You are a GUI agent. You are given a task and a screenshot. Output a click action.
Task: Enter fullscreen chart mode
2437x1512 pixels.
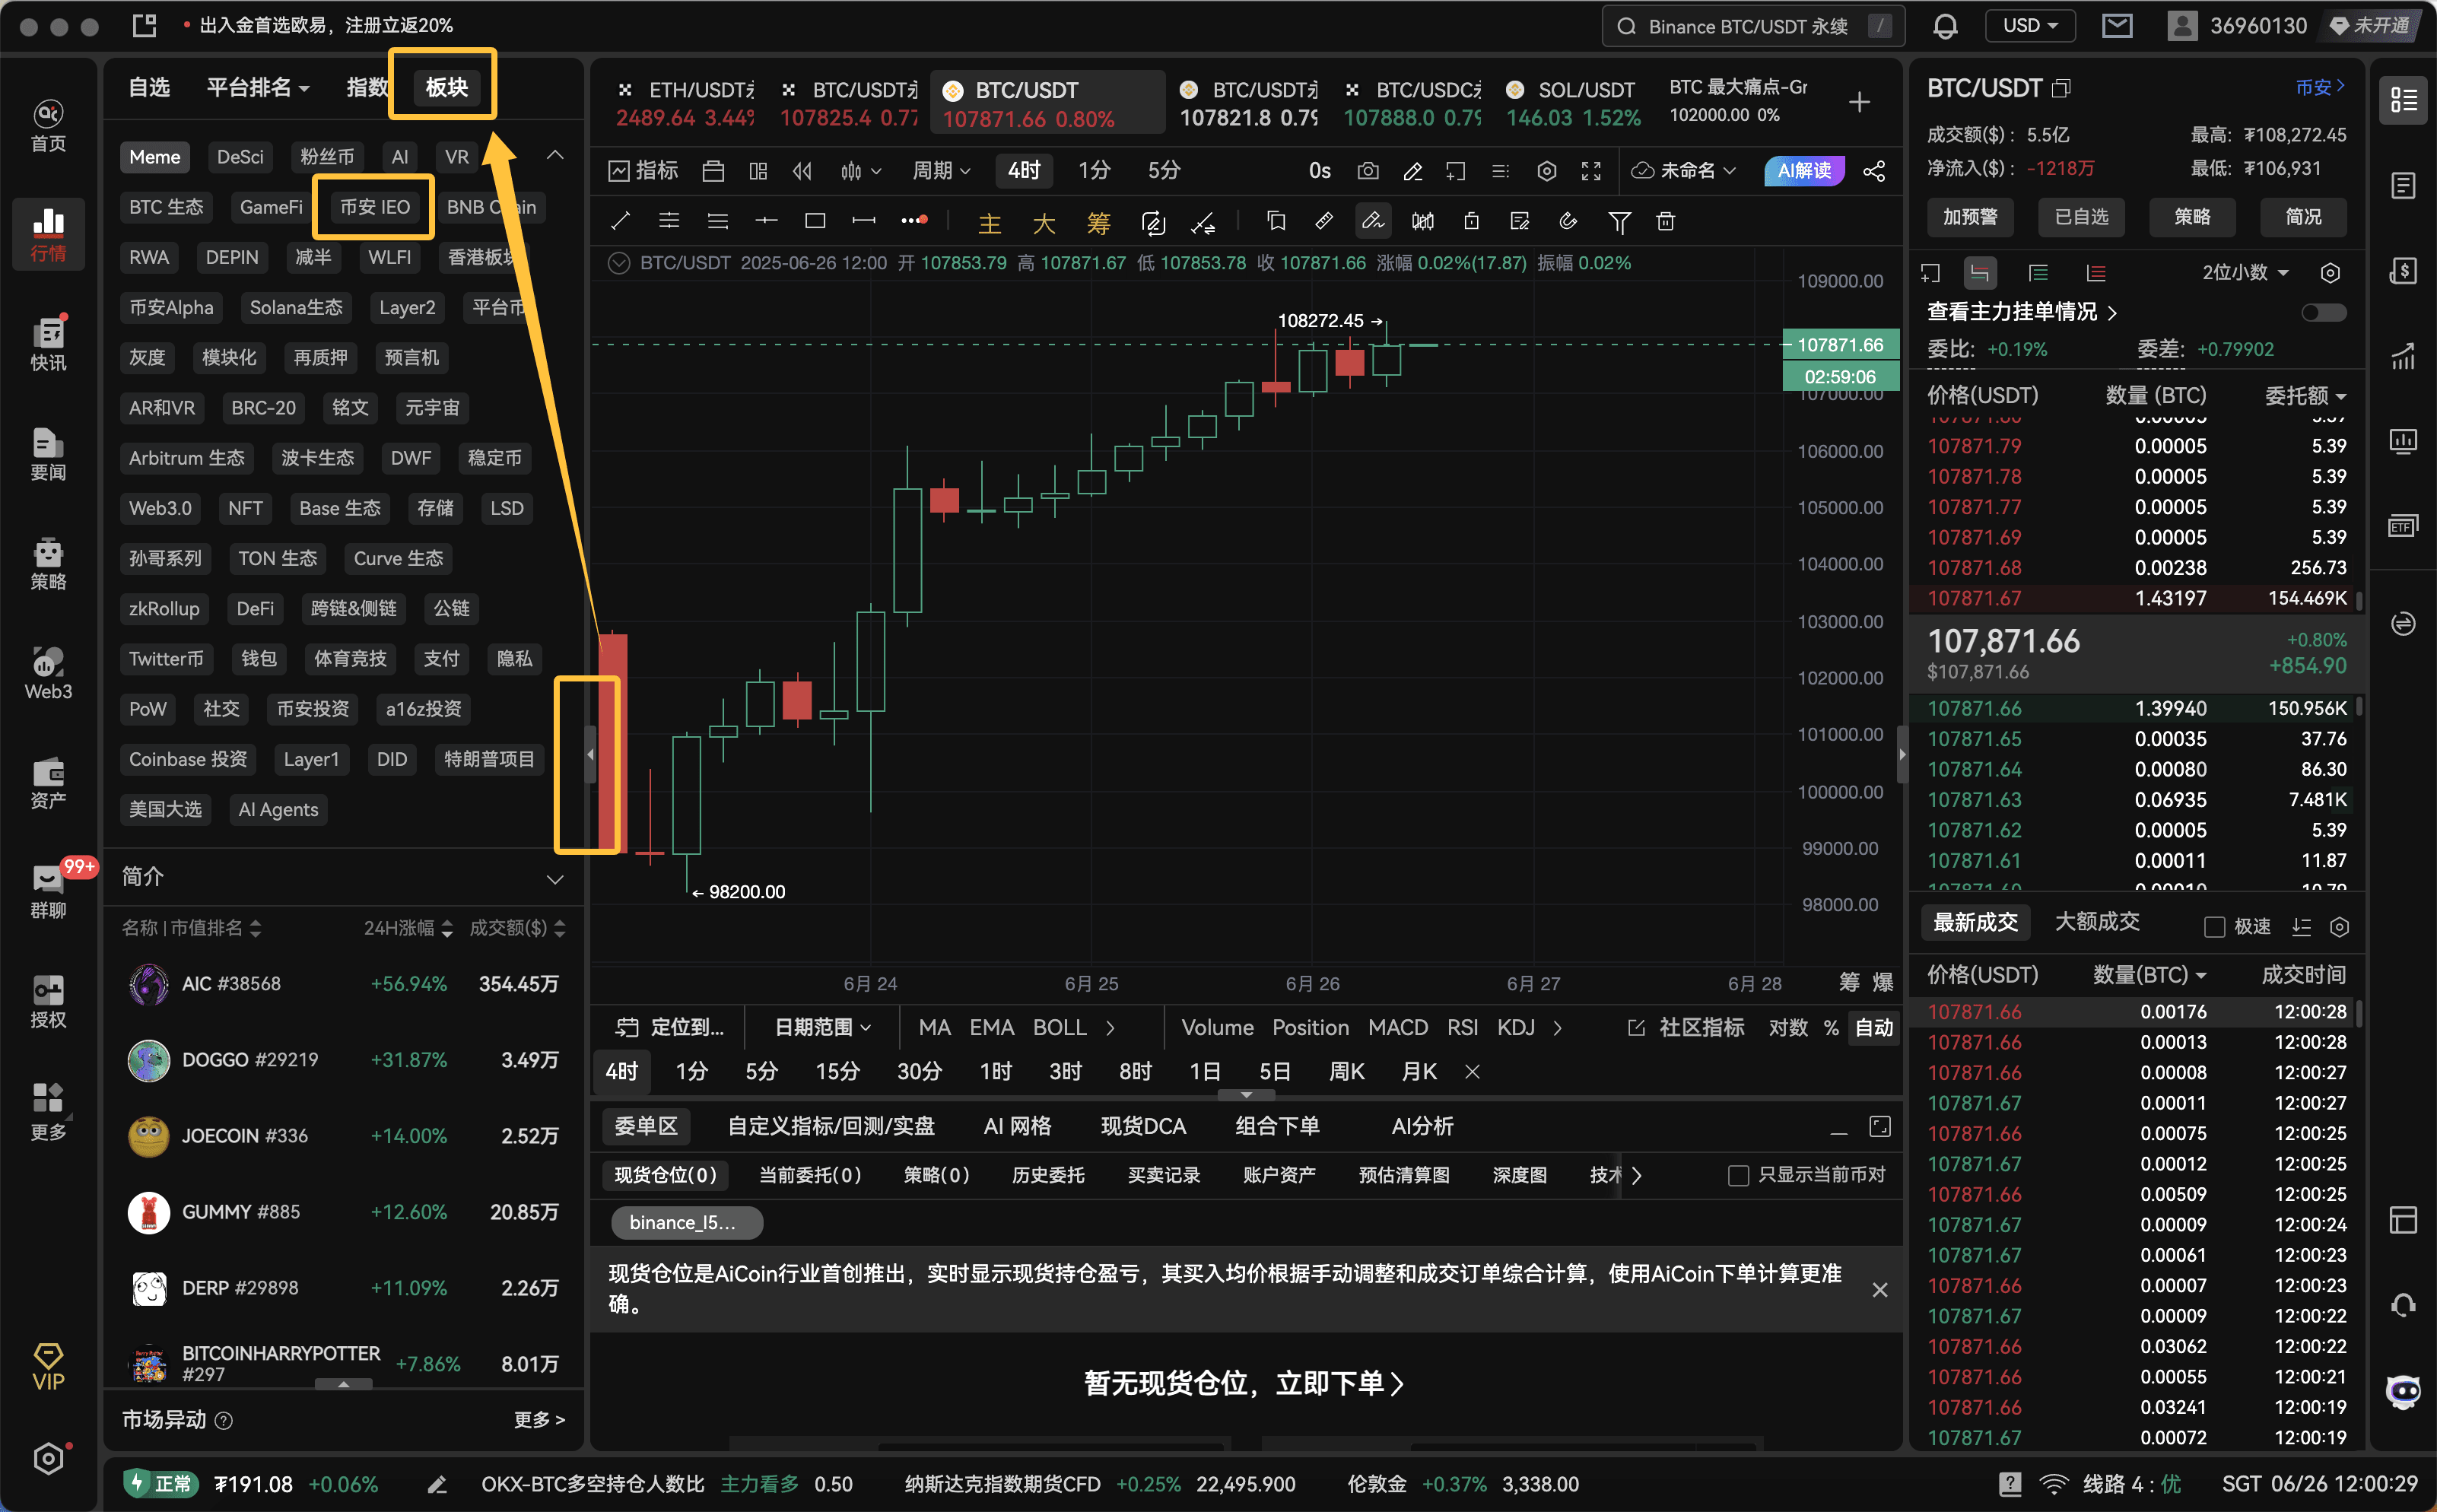coord(1591,171)
